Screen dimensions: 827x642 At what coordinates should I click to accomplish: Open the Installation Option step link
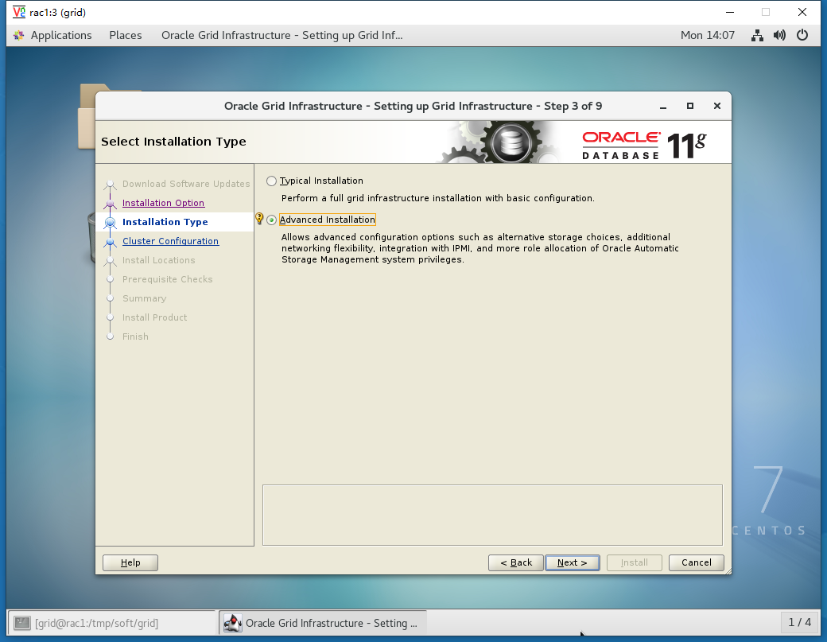click(x=163, y=203)
